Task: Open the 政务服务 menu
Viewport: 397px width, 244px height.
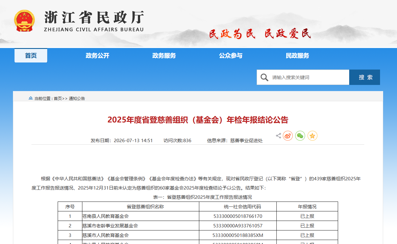Action: [x=164, y=56]
